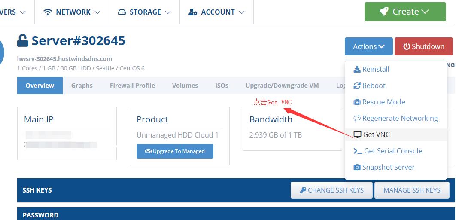Viewport: 456px width, 220px height.
Task: Click Upgrade To Managed button
Action: [x=175, y=151]
